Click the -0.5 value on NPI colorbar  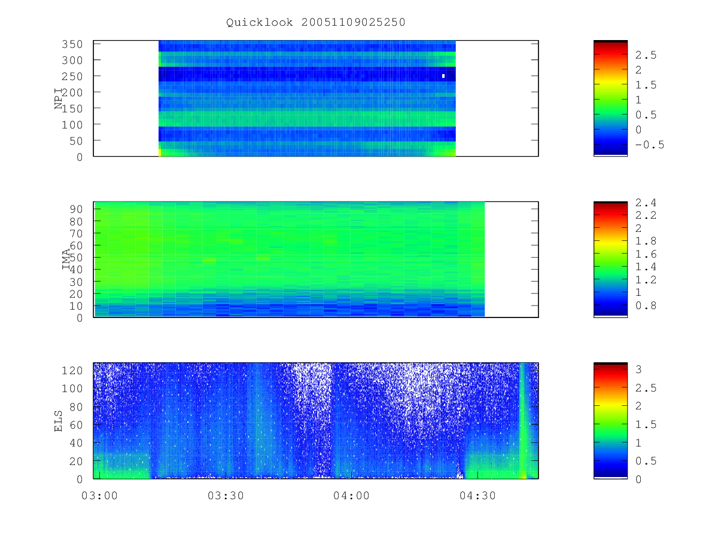(650, 145)
